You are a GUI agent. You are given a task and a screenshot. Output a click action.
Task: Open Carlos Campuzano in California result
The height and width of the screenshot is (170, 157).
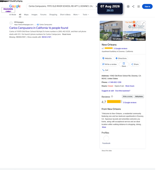click(38, 28)
